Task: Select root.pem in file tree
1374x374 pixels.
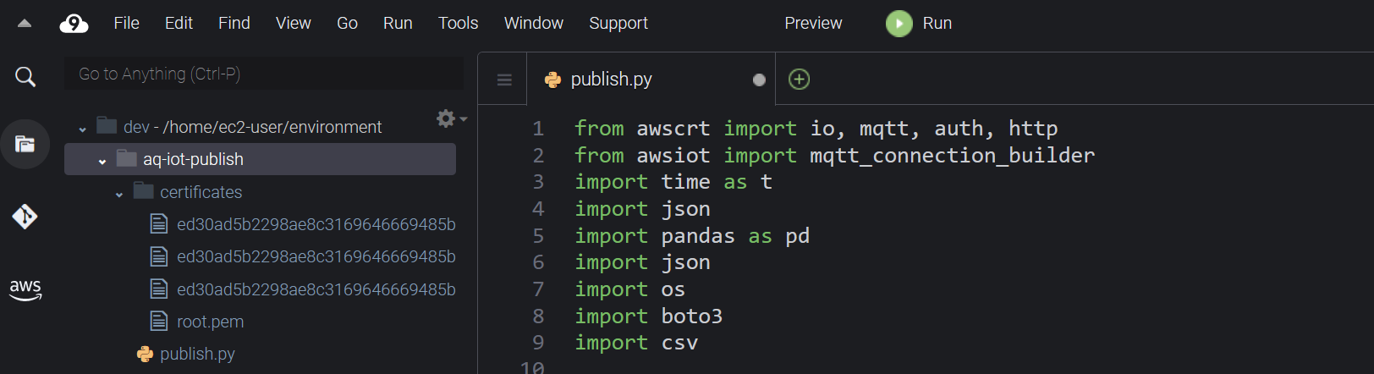Action: tap(210, 322)
